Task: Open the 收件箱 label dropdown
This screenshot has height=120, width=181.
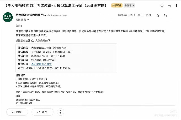Action: (129, 5)
